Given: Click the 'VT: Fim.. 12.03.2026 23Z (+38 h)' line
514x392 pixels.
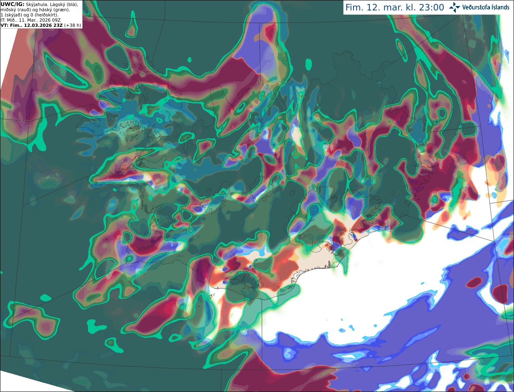Looking at the screenshot, I should pyautogui.click(x=41, y=25).
